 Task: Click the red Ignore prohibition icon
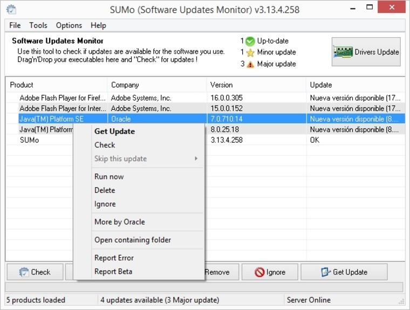point(259,272)
